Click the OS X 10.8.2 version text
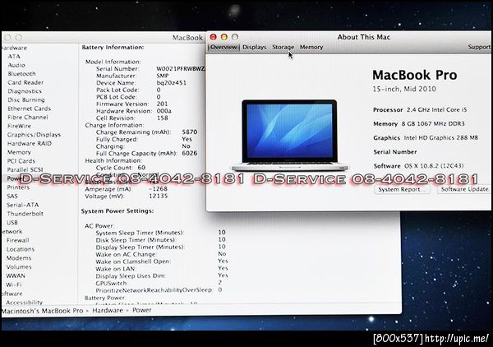Image resolution: width=493 pixels, height=347 pixels. (434, 166)
